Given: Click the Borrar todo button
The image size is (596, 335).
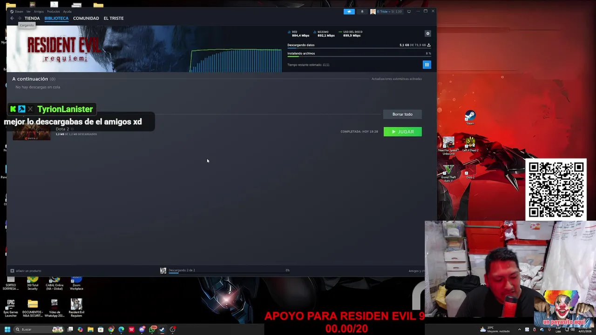Looking at the screenshot, I should click(402, 114).
